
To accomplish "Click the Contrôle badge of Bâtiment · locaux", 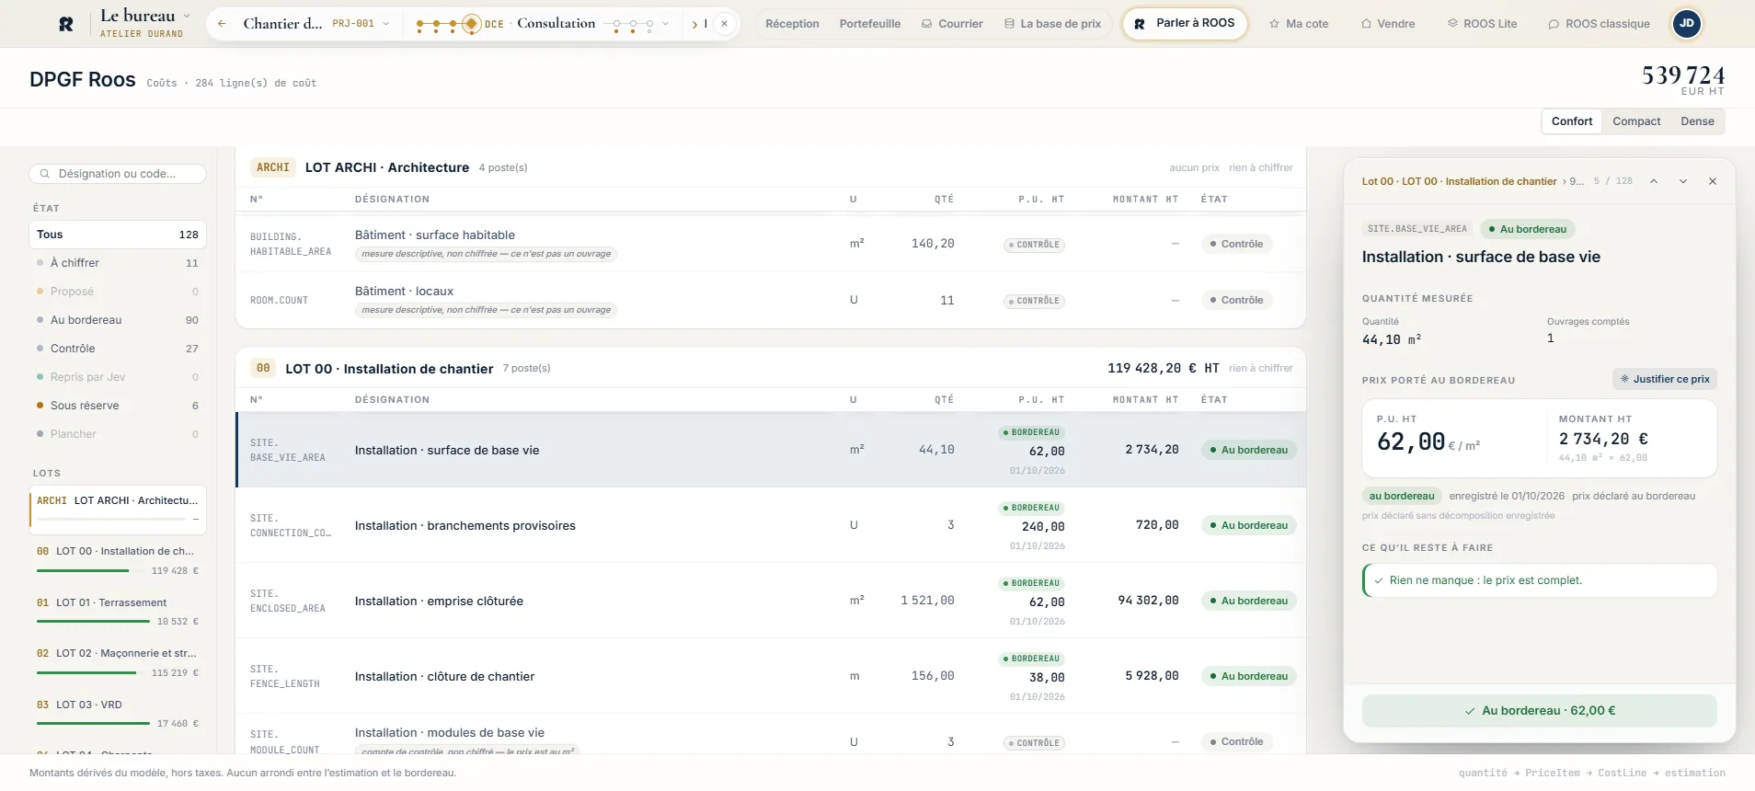I will pos(1236,300).
